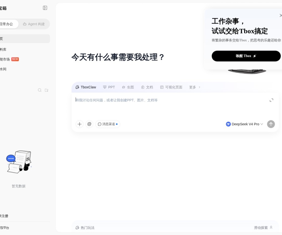Switch to 日常办公 mode tab
Screen dimensions: 282x235
tap(8, 24)
